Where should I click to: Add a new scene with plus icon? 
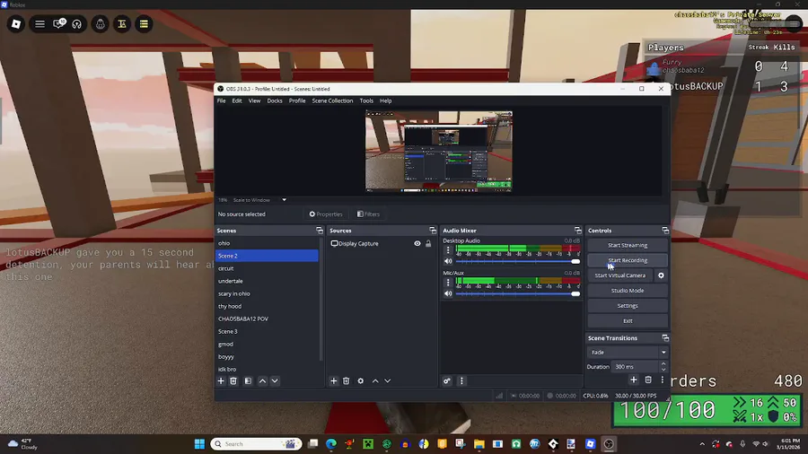[221, 381]
